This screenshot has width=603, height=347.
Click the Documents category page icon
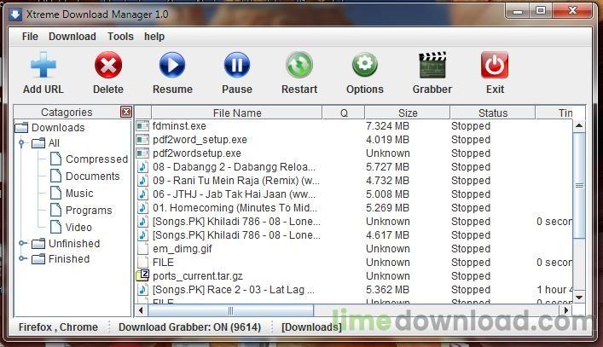(55, 176)
